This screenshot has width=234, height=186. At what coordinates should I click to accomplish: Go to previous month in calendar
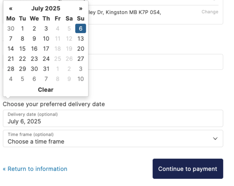coord(11,9)
